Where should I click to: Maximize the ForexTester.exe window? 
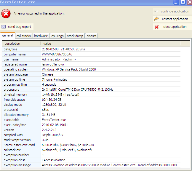coord(183,2)
